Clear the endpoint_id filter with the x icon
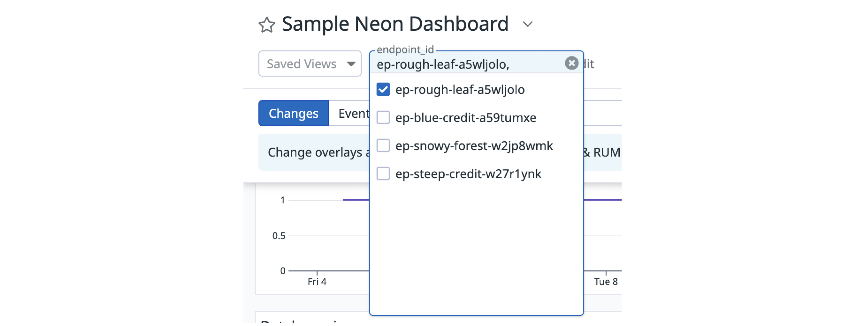 coord(572,63)
